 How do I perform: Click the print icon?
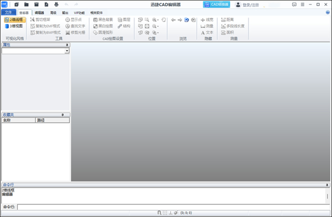click(x=56, y=4)
